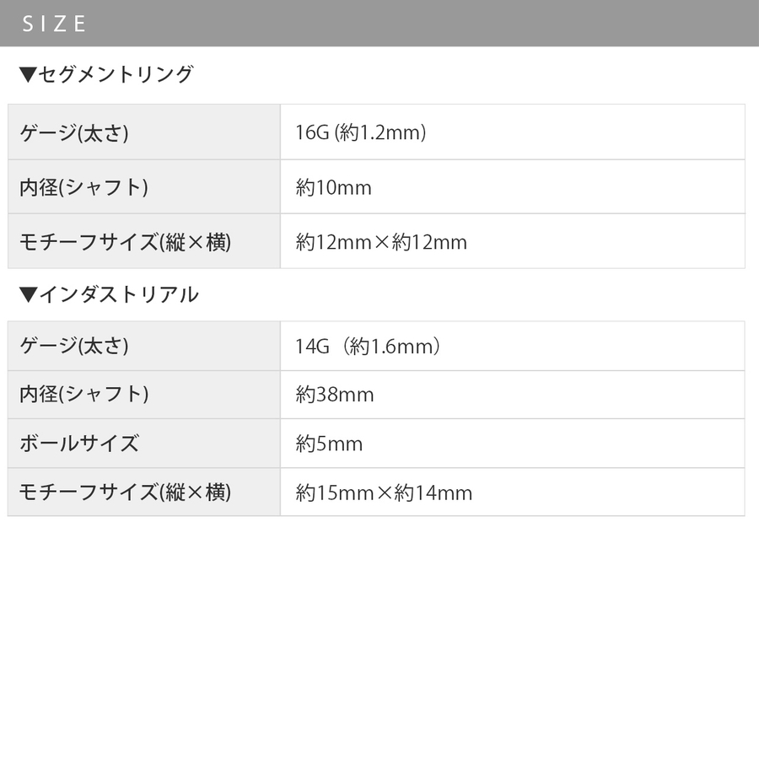Select the 約10mm inner diameter value
Image resolution: width=759 pixels, height=759 pixels.
pos(334,187)
